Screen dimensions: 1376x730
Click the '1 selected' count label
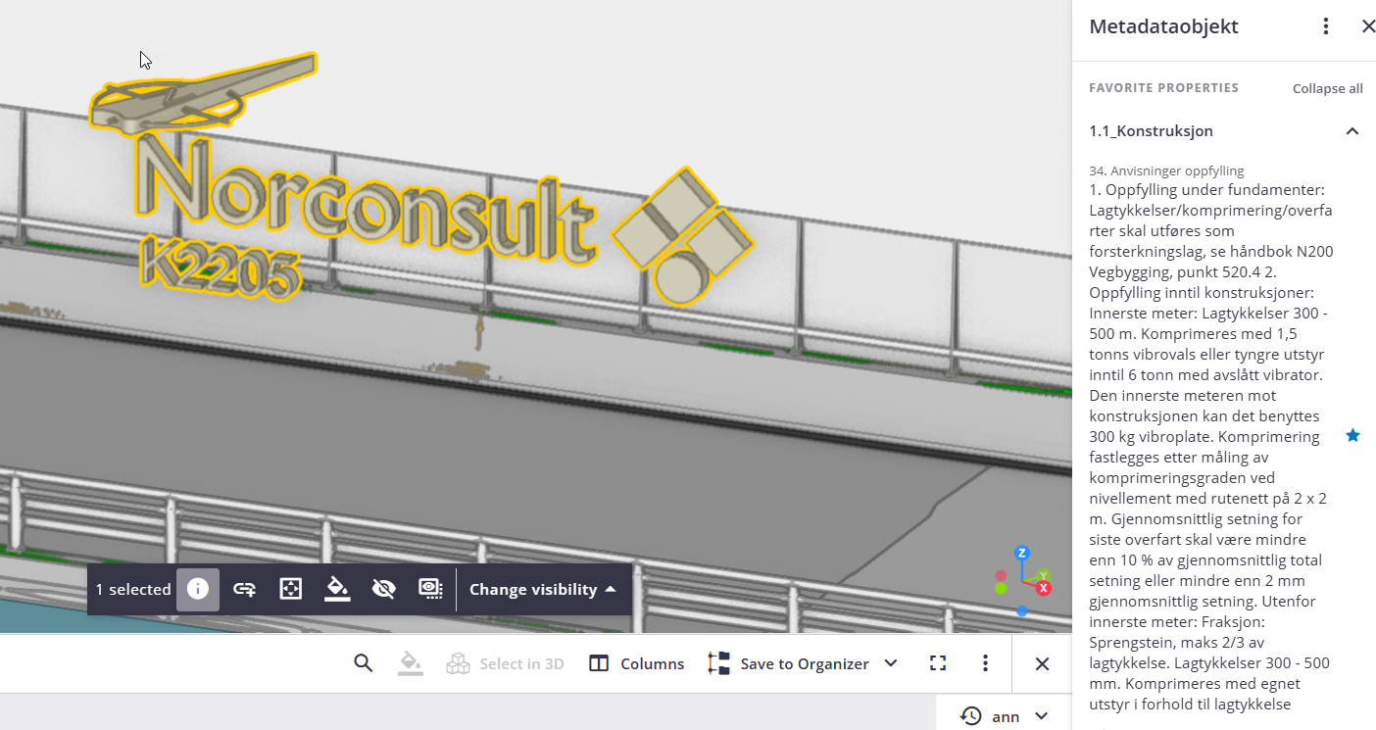click(133, 590)
